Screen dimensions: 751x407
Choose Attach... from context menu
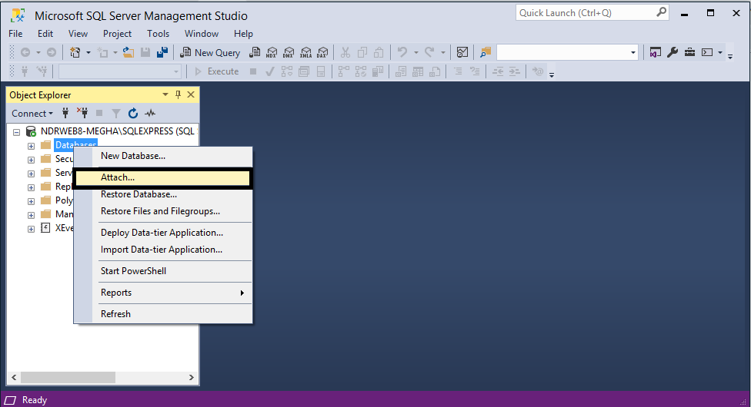163,177
